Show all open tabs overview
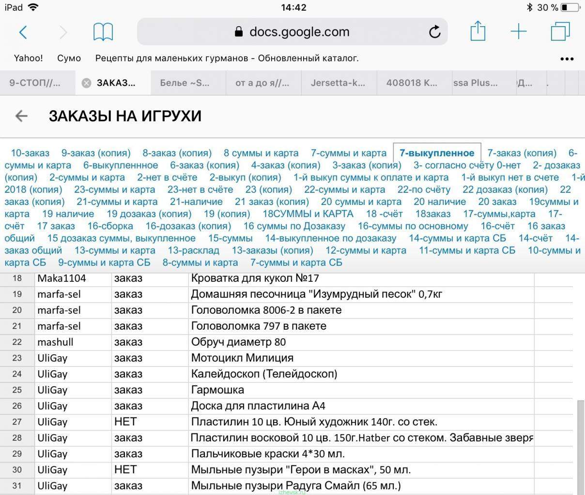The width and height of the screenshot is (585, 495). (x=560, y=32)
